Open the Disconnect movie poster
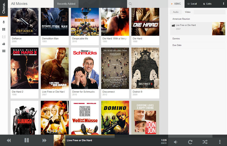The width and height of the screenshot is (227, 146). (x=115, y=68)
